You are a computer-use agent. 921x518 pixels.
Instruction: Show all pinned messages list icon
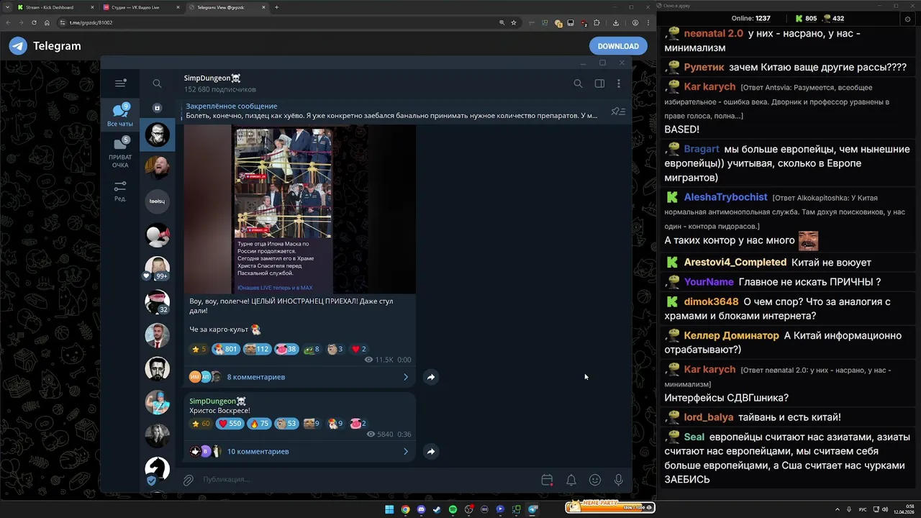click(618, 112)
